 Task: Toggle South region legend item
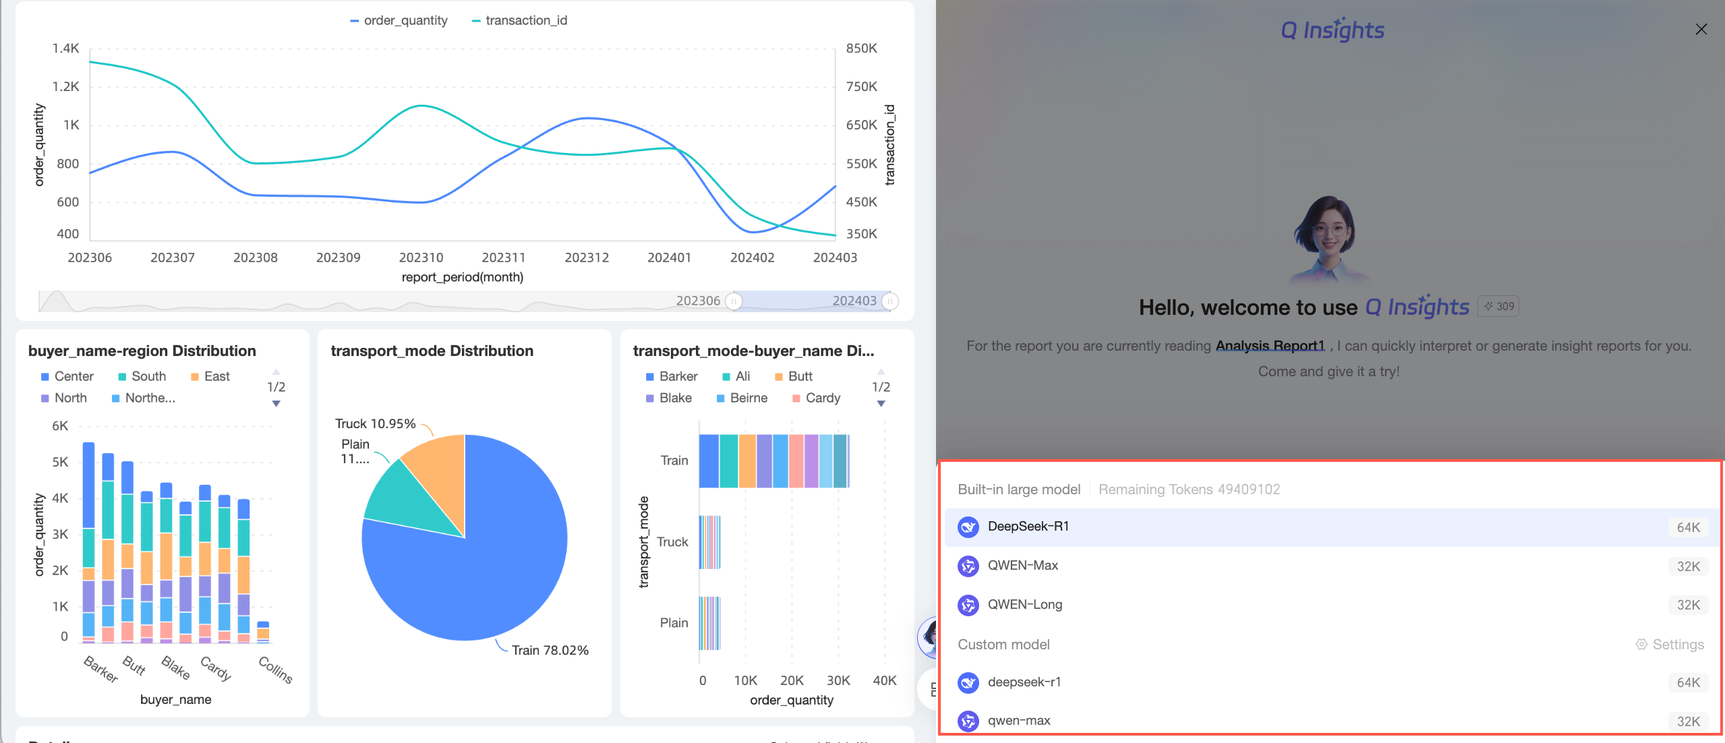(142, 376)
